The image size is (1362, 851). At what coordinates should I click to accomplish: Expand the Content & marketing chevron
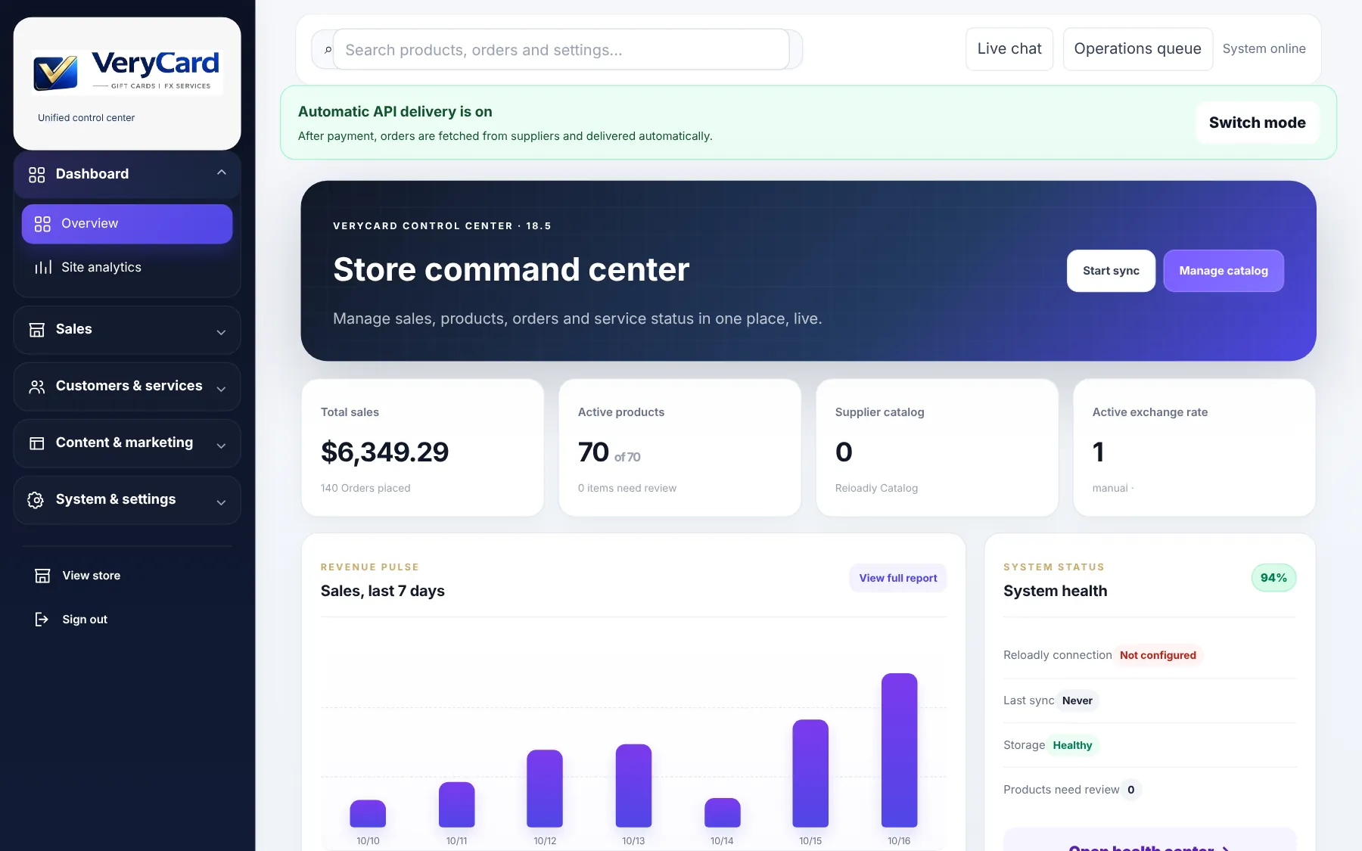point(221,446)
